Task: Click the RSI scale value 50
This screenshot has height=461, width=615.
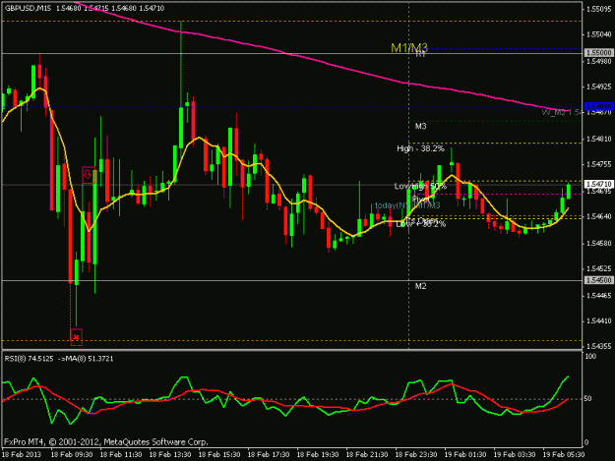Action: pos(587,399)
